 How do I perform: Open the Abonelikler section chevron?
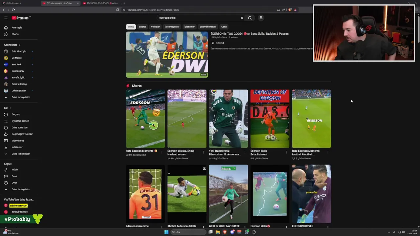click(x=20, y=45)
